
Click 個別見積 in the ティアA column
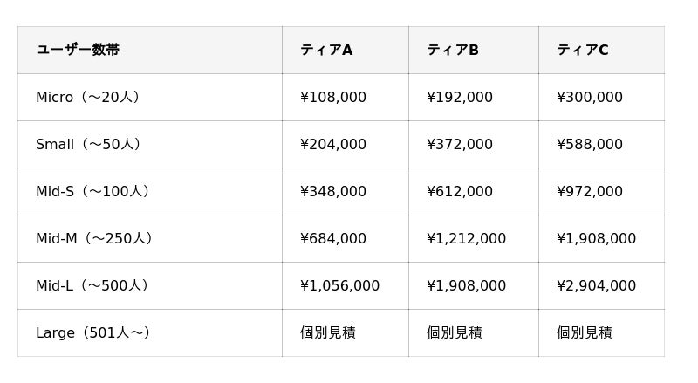[328, 332]
